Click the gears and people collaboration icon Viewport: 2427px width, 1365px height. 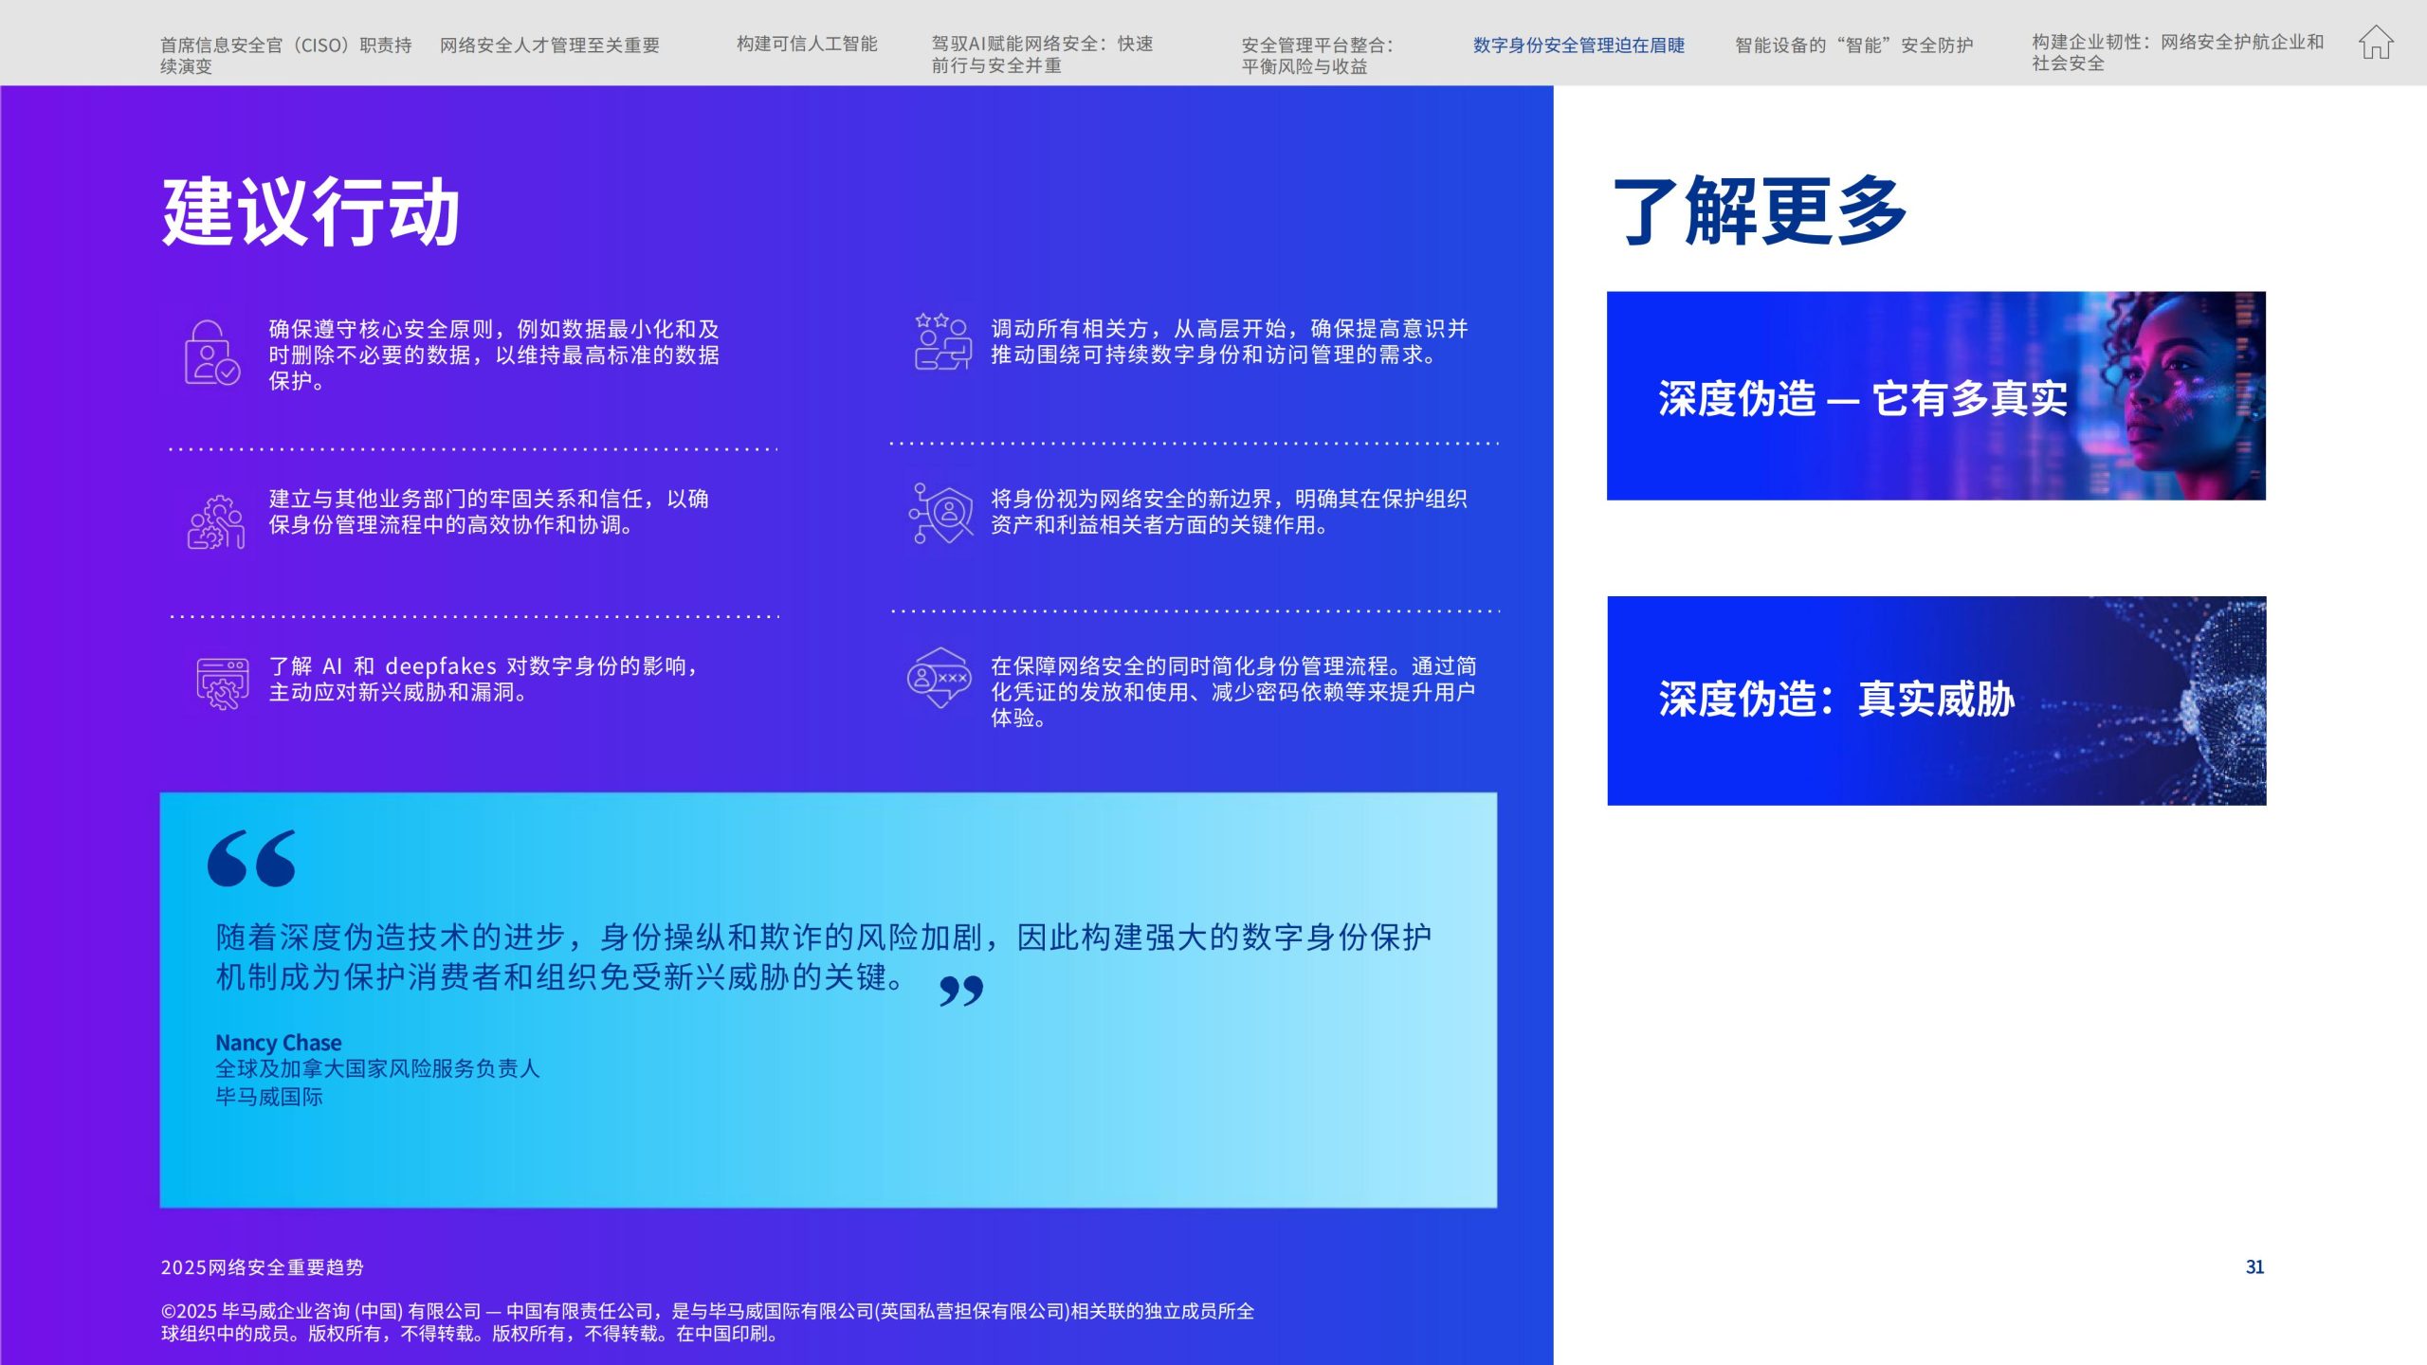point(216,521)
